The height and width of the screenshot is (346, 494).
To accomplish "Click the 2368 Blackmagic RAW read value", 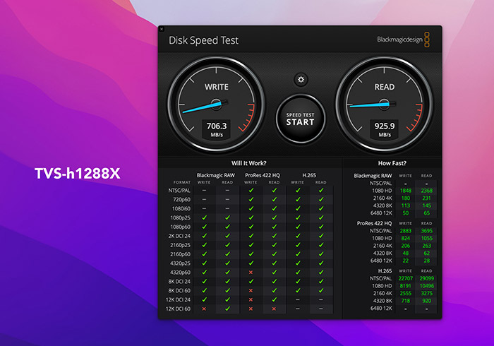I will coord(426,191).
